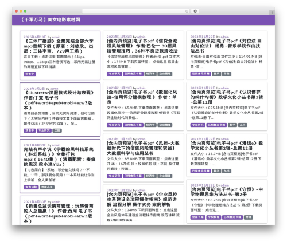287x242 pixels.
Task: Click 已预售完书籍 tag on 漫话e post
Action: coord(201,171)
